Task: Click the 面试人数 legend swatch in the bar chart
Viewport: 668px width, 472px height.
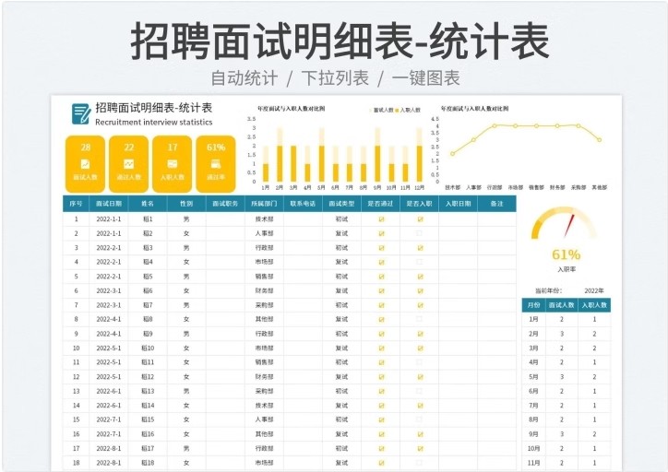Action: coord(371,111)
